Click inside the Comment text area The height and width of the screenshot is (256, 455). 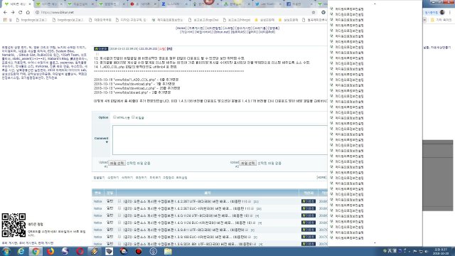pyautogui.click(x=220, y=140)
